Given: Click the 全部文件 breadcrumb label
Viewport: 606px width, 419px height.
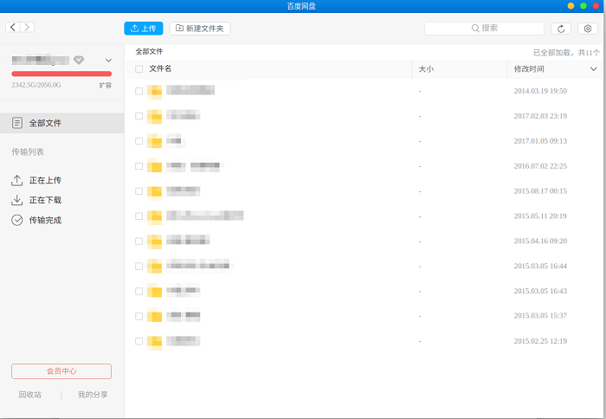Looking at the screenshot, I should tap(149, 51).
